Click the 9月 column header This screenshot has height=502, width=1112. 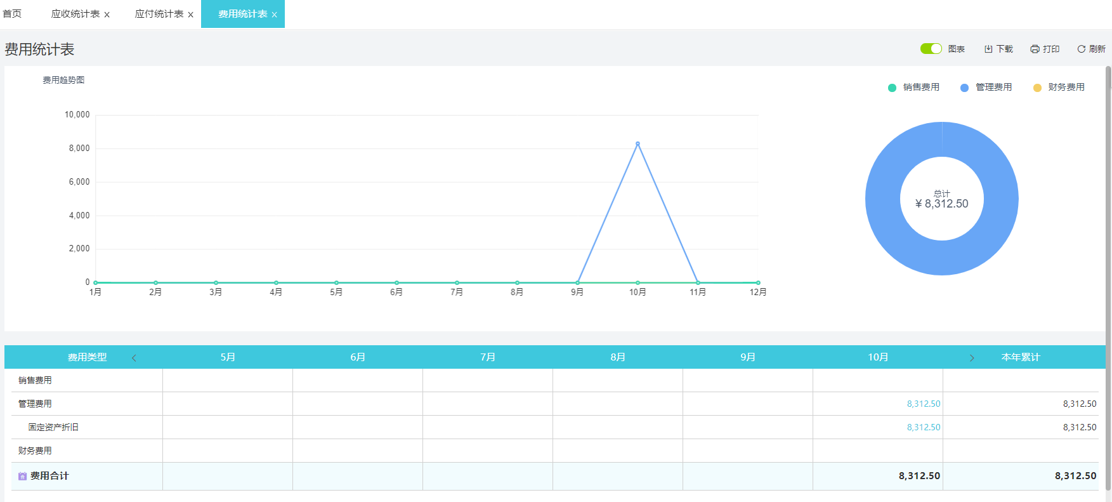[x=748, y=357]
